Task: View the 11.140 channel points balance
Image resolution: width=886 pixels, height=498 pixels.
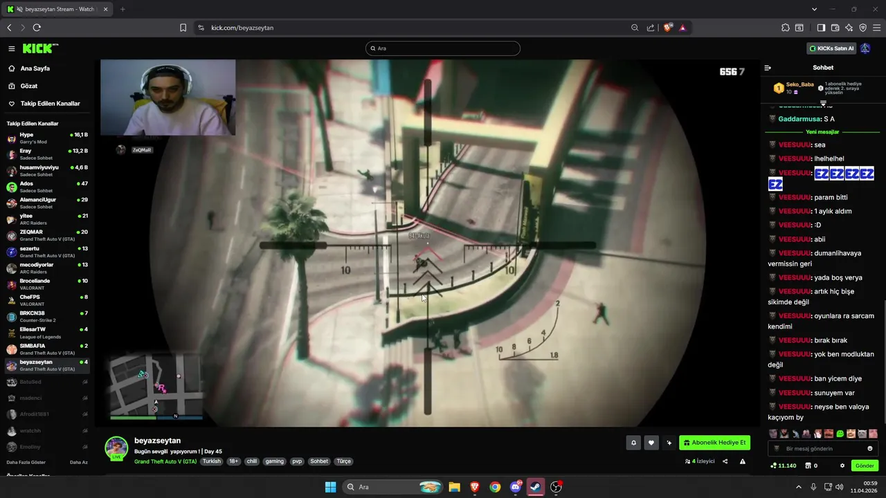Action: click(x=783, y=465)
